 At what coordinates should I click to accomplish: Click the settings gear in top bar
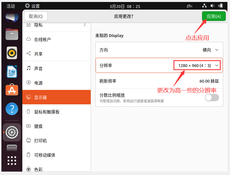coord(27,6)
